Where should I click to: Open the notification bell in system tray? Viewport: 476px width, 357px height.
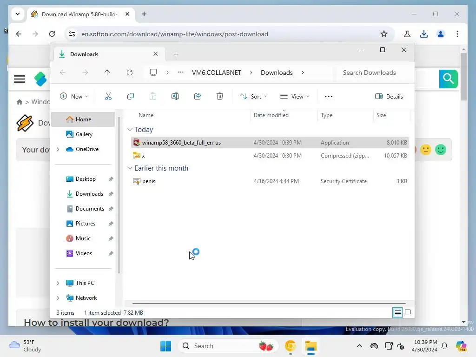pos(444,346)
